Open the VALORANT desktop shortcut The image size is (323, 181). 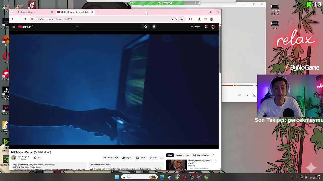click(5, 109)
